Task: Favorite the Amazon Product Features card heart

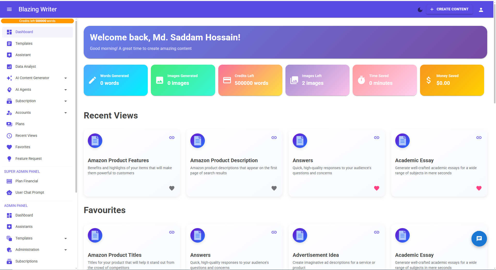Action: 172,188
